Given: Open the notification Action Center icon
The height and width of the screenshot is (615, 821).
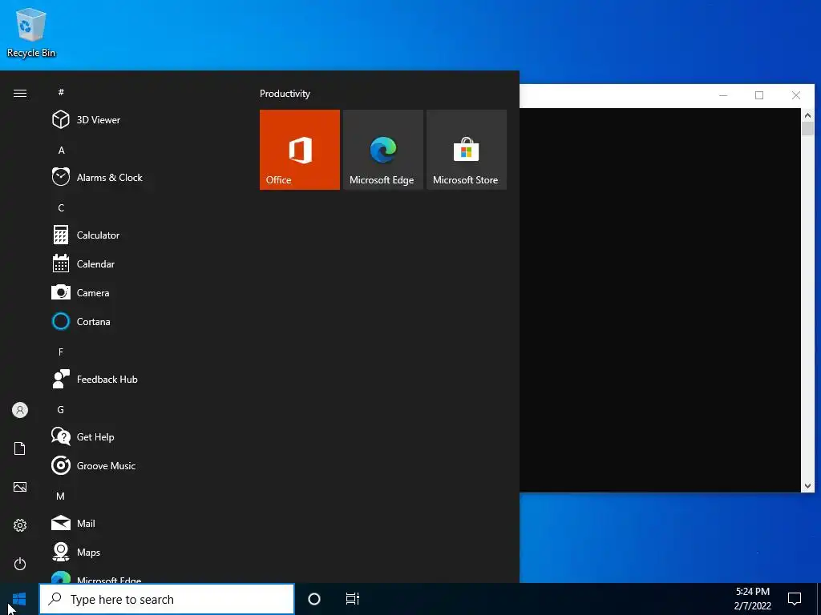Looking at the screenshot, I should click(795, 599).
